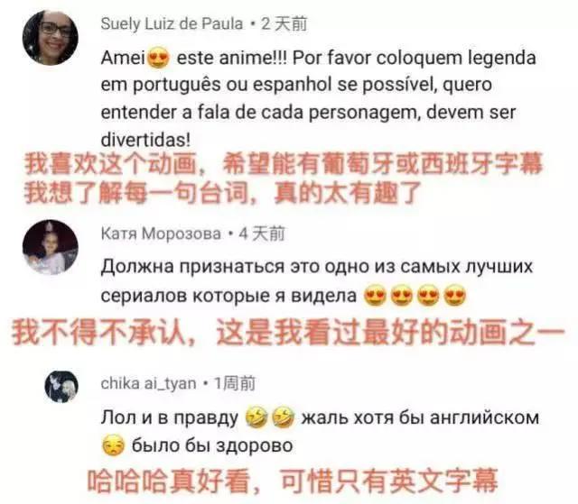
Task: Click the red translation '我不得不承认'
Action: point(98,334)
